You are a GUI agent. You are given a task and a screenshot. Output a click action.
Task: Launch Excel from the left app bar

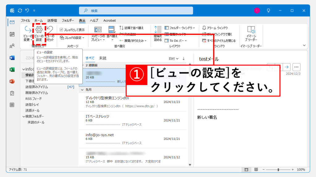[12, 69]
